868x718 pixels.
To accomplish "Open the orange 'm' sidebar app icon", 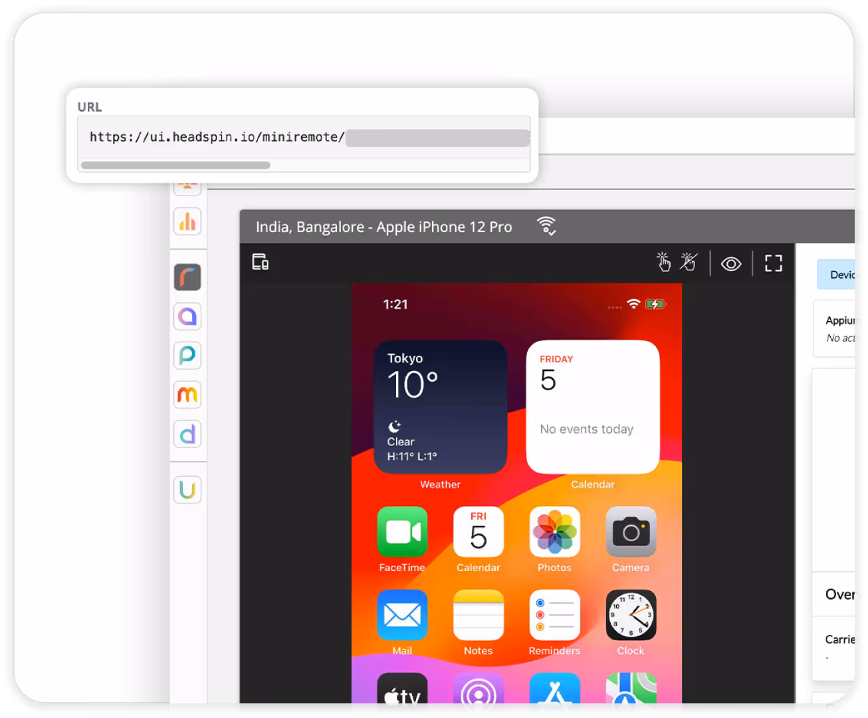I will coord(187,395).
